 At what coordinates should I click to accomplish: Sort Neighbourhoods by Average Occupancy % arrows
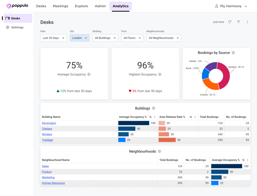[x=243, y=160]
